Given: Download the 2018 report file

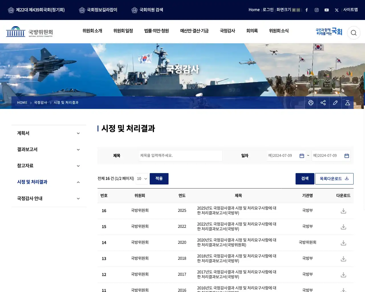Looking at the screenshot, I should coord(343,259).
